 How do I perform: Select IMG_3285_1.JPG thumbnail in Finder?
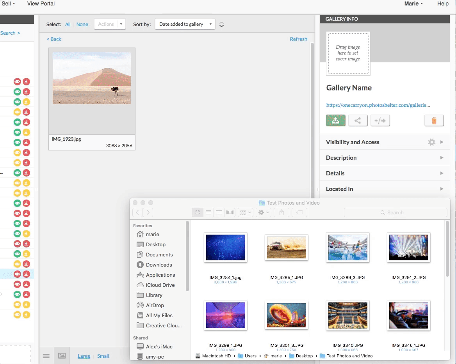286,248
